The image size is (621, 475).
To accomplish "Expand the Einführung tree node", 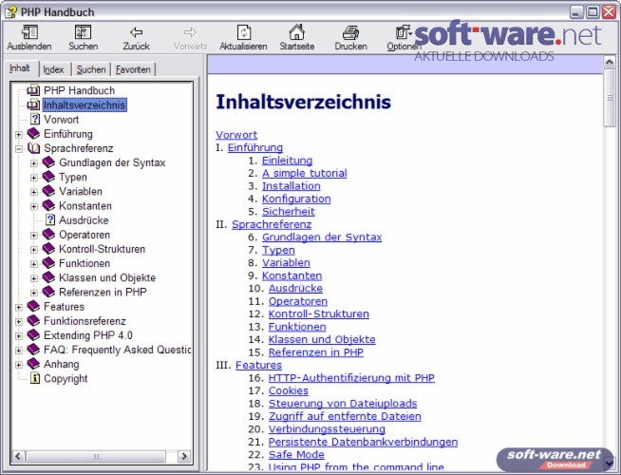I will (19, 134).
